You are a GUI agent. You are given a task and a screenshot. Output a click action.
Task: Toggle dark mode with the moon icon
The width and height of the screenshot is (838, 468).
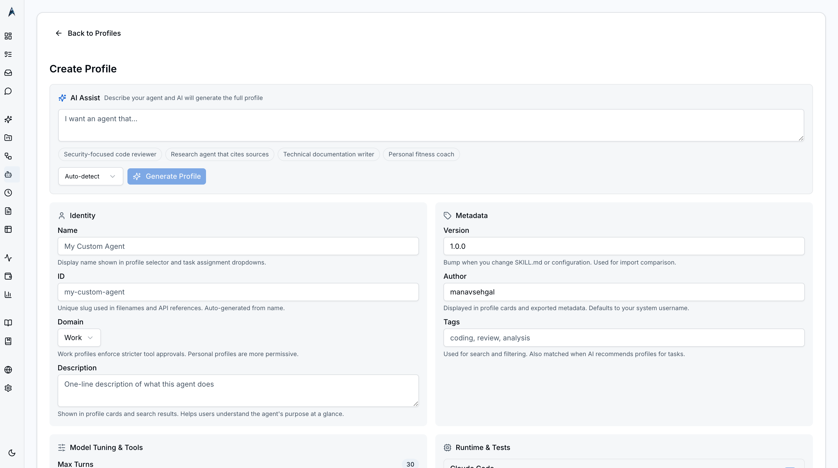click(x=12, y=453)
